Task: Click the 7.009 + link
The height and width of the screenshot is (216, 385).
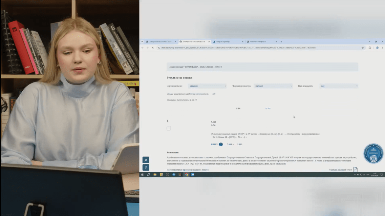Action: point(230,144)
